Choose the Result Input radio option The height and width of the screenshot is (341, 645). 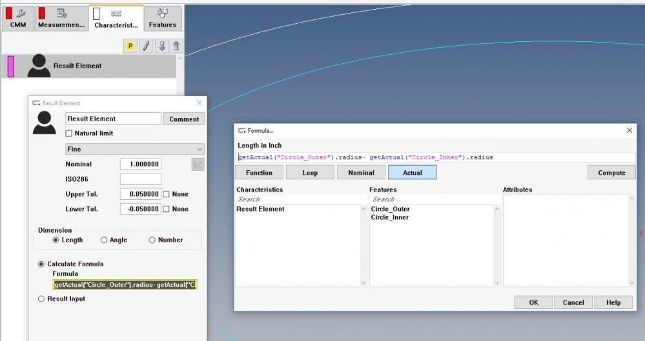42,298
